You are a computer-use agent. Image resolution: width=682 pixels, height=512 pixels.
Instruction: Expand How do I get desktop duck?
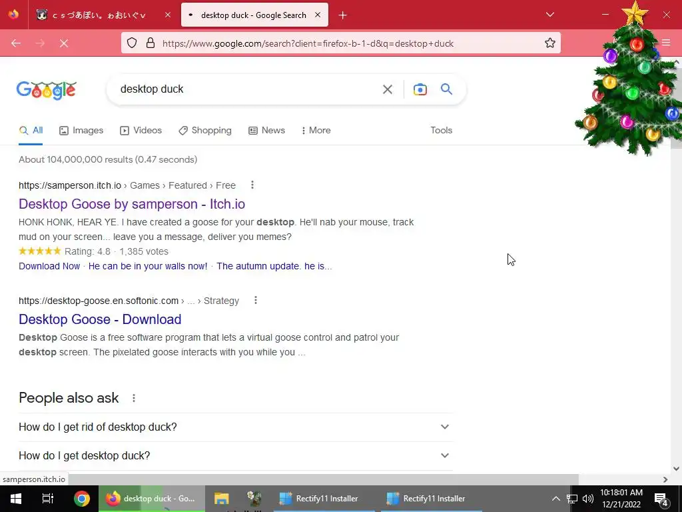(235, 456)
